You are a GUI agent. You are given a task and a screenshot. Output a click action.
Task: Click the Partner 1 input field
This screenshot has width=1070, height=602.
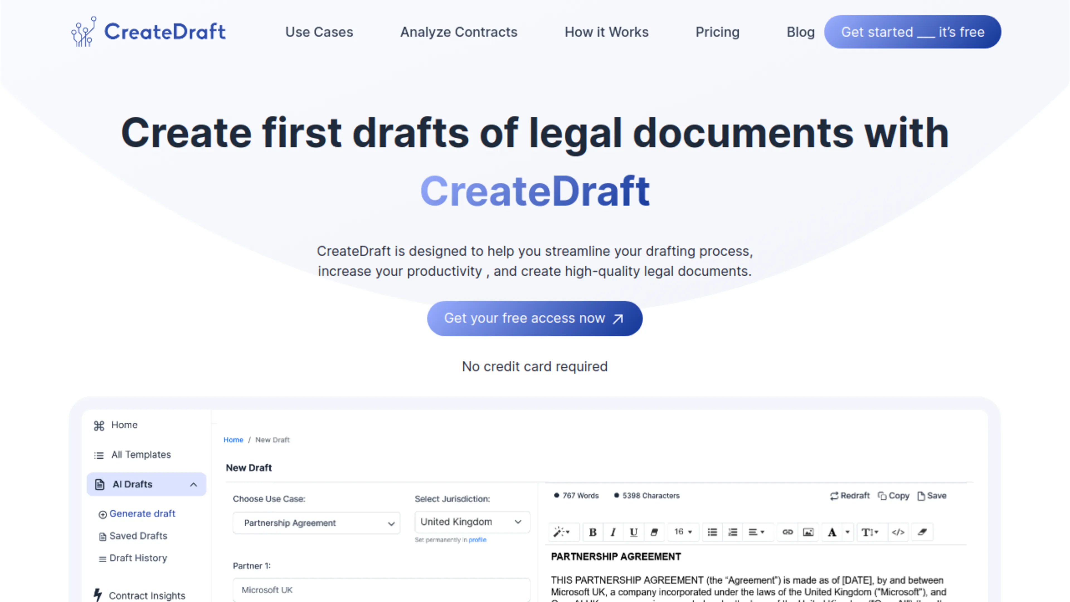381,589
